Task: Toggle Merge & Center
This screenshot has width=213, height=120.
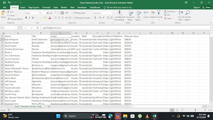Action: click(x=82, y=18)
